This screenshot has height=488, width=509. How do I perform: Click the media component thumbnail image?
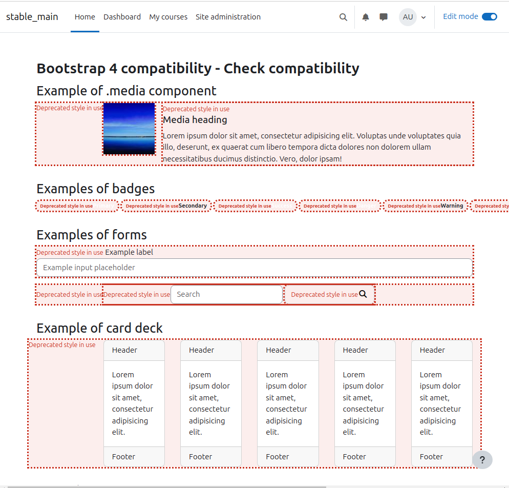[129, 129]
